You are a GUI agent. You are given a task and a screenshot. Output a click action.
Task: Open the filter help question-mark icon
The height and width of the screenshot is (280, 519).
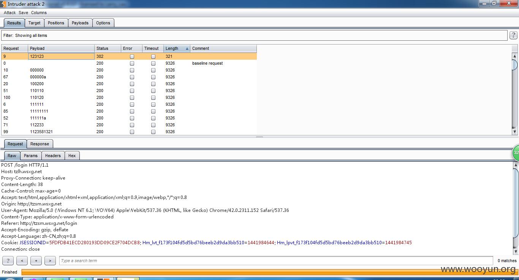click(513, 35)
